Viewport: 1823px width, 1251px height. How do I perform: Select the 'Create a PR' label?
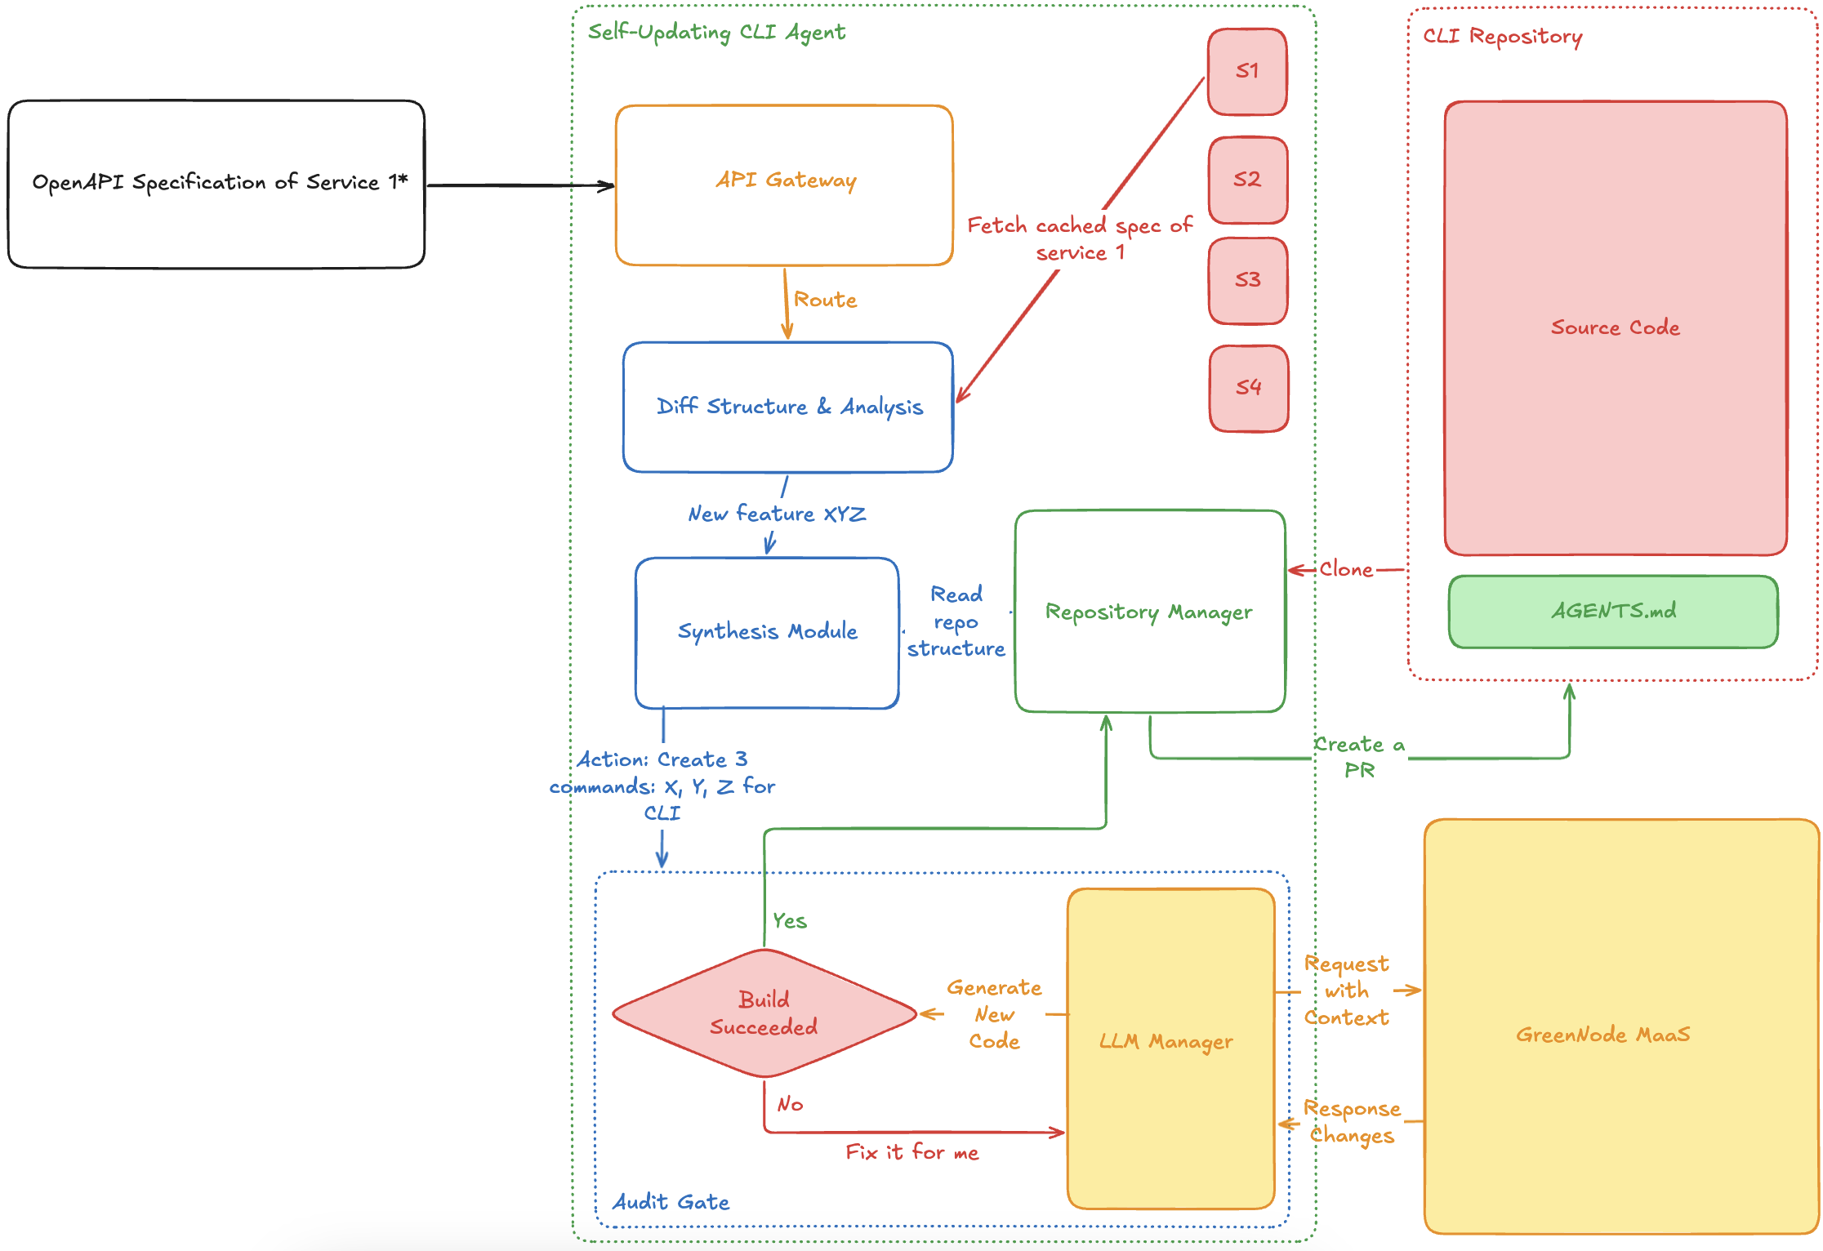pos(1359,757)
